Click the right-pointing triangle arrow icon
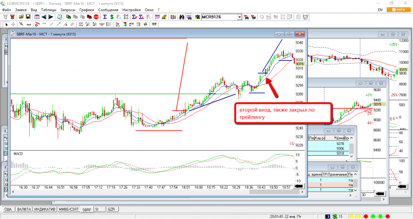Viewport: 413px width, 219px height. (x=51, y=17)
